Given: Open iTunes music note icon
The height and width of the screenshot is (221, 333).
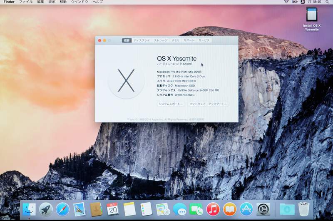Looking at the screenshot, I should pyautogui.click(x=213, y=209).
